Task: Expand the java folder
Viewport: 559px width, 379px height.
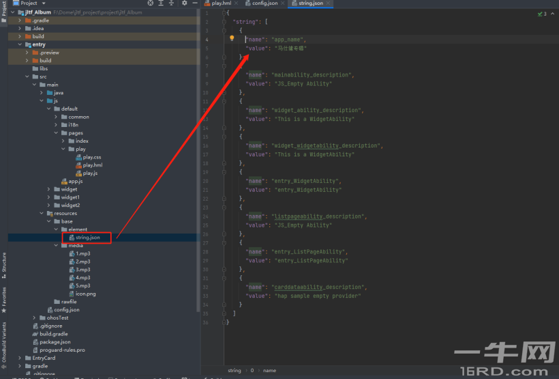Action: 42,92
